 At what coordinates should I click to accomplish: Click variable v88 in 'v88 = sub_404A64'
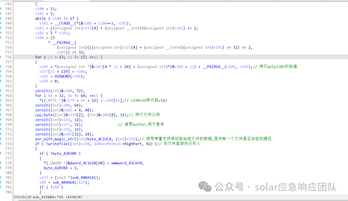click(43, 182)
